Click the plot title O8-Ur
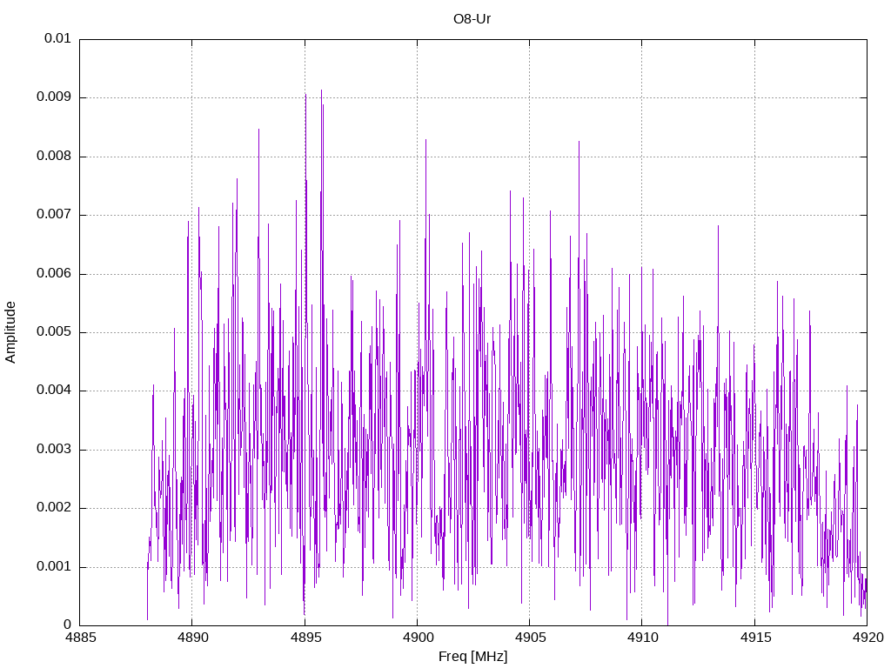891x668 pixels. click(x=472, y=19)
